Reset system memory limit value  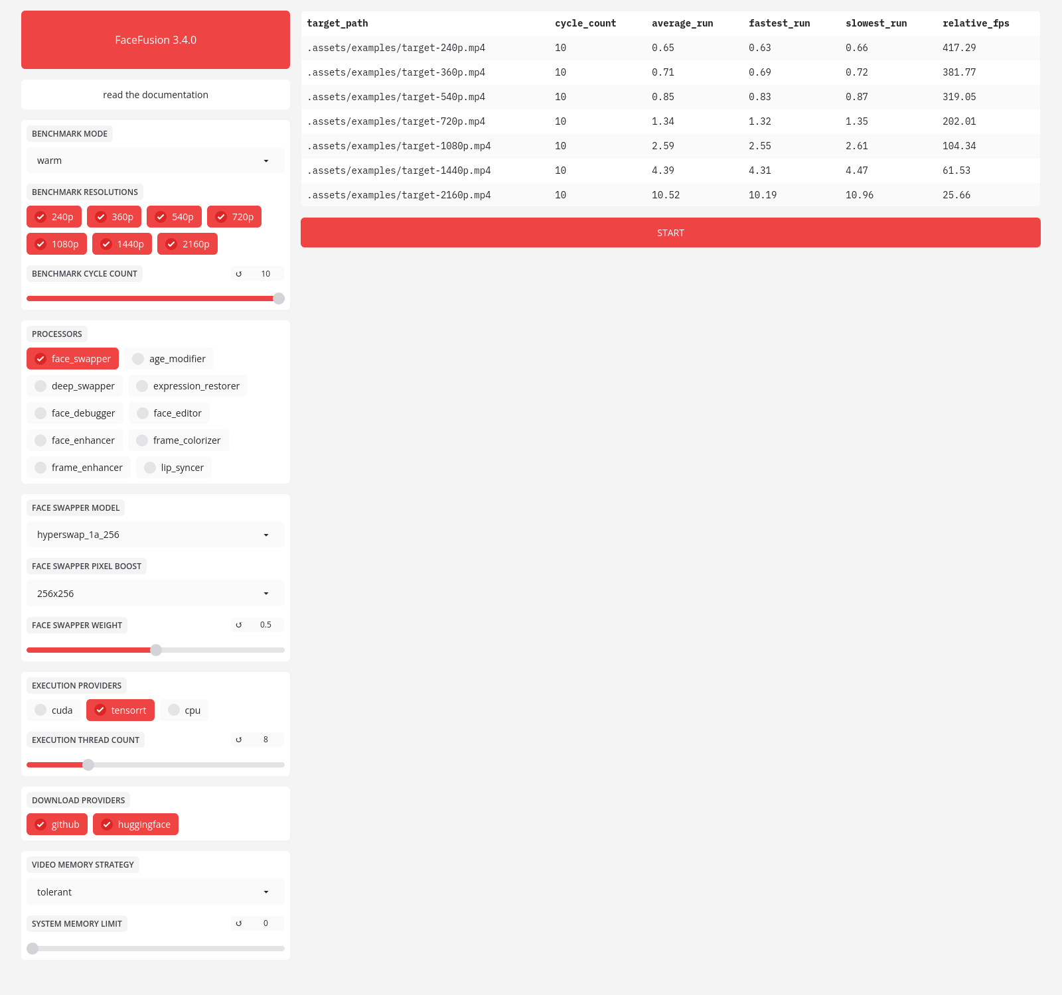[239, 923]
